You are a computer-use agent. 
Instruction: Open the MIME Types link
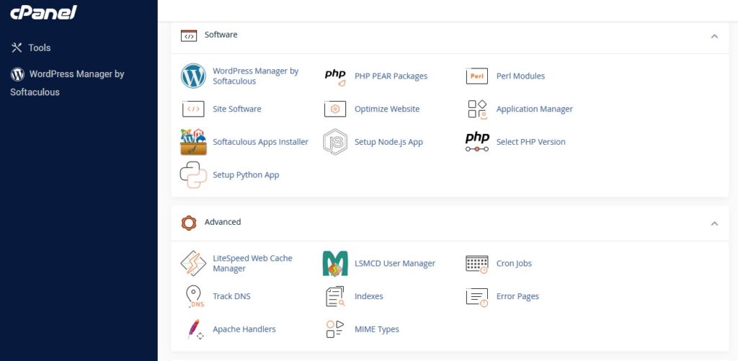pos(376,329)
